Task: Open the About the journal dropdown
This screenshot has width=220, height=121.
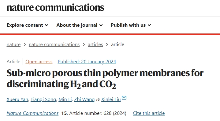Action: pyautogui.click(x=80, y=25)
